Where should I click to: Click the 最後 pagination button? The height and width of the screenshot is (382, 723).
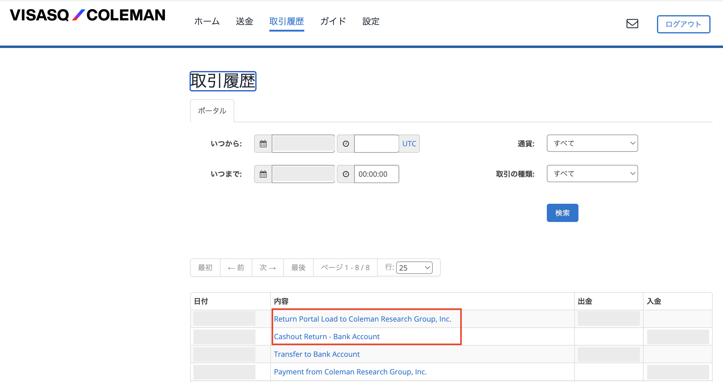click(x=299, y=268)
